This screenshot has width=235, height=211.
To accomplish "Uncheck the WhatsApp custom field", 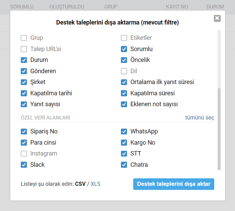I will [x=124, y=131].
